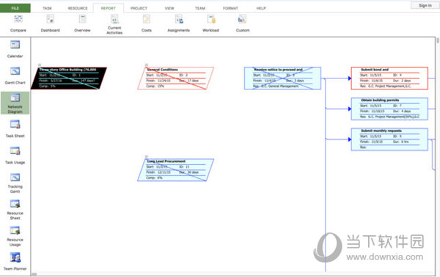
Task: Open Task Sheet view
Action: click(15, 129)
